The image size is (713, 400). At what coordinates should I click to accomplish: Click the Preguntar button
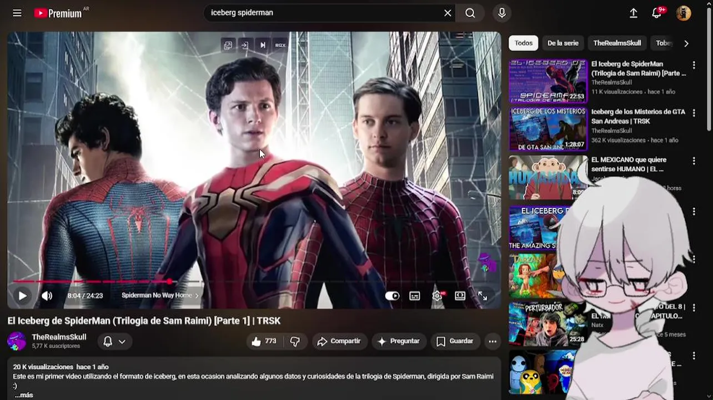399,341
